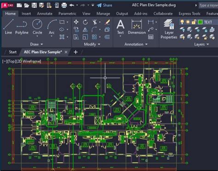
Task: Expand the Layers panel
Action: tap(201, 45)
